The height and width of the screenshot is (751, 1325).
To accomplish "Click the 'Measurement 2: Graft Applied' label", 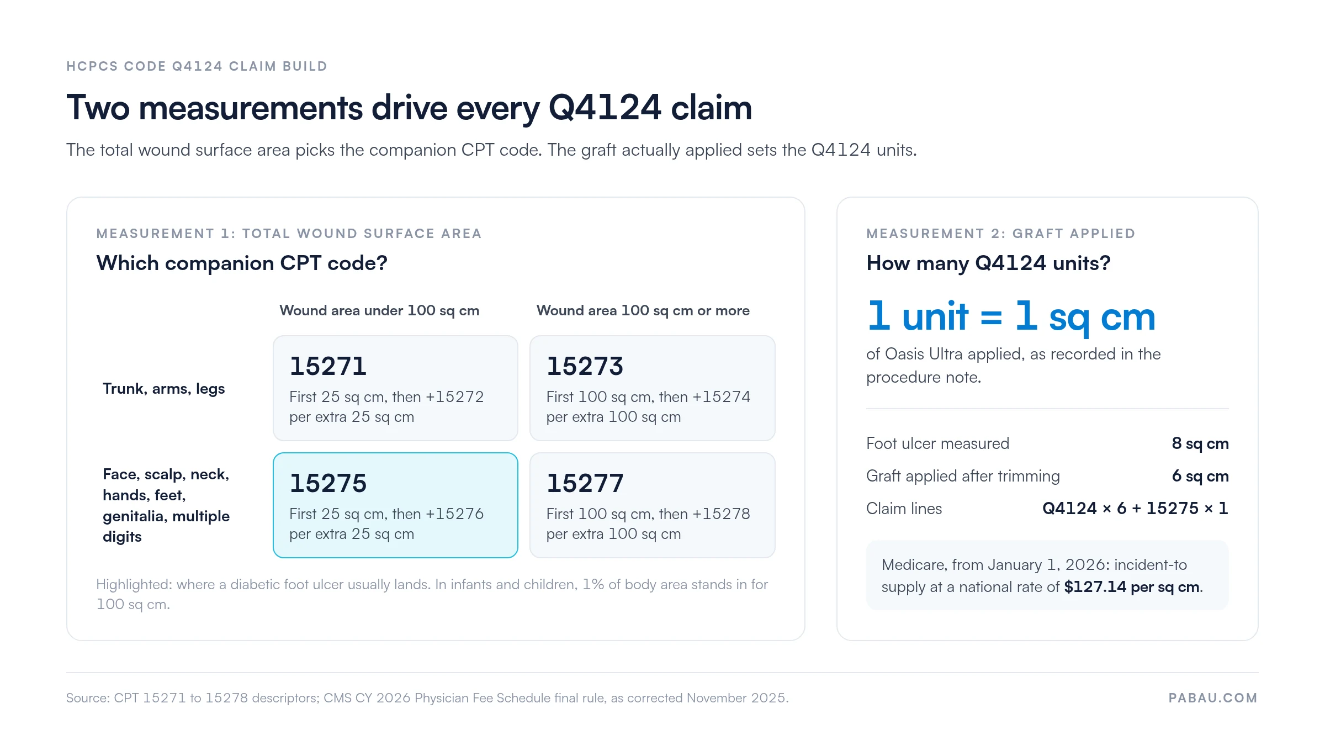I will [x=1001, y=234].
